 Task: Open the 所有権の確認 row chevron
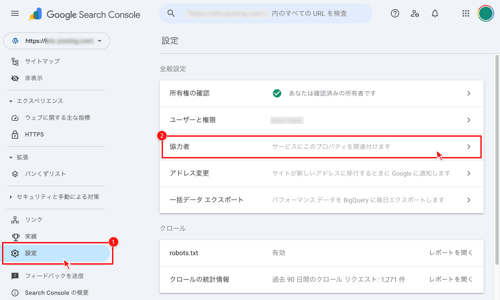click(x=469, y=93)
